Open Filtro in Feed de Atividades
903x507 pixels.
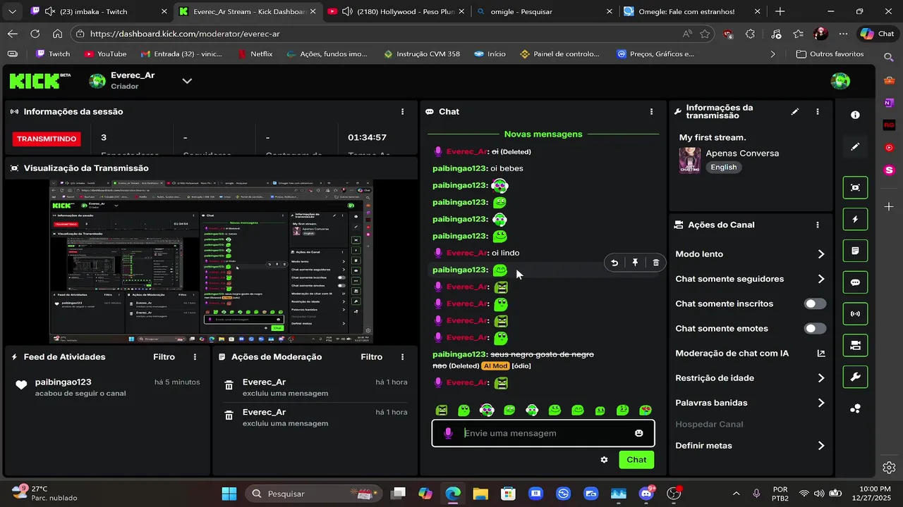click(164, 357)
